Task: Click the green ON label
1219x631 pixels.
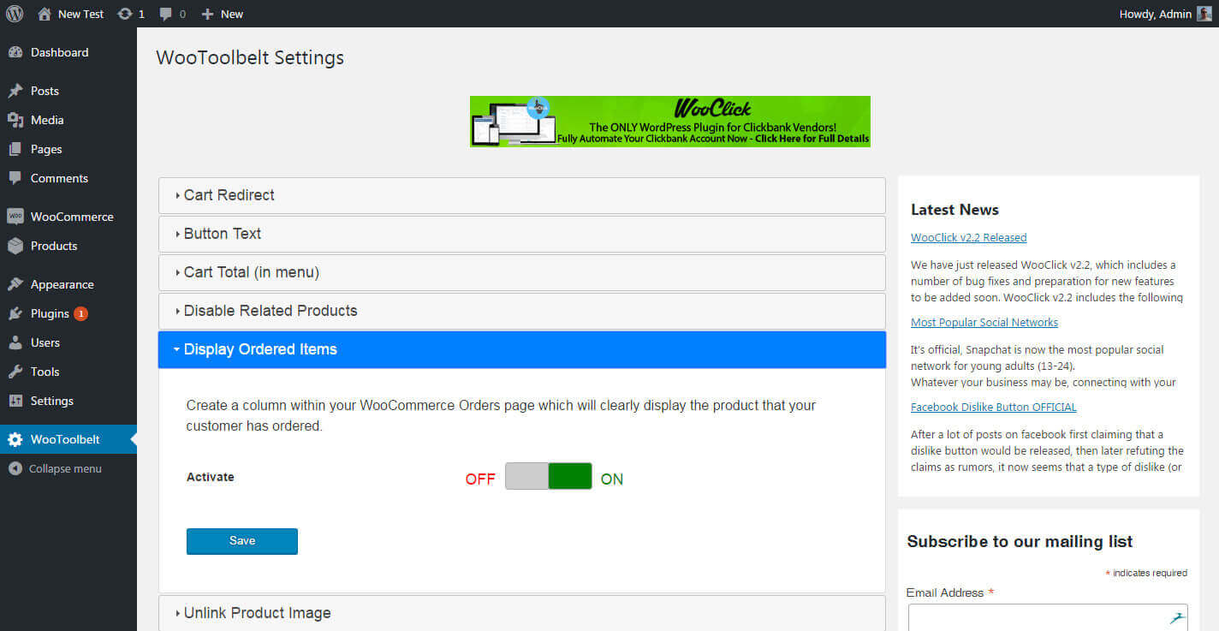Action: (612, 479)
